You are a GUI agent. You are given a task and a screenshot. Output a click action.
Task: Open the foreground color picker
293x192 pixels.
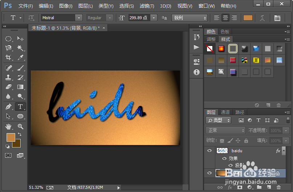click(x=10, y=137)
